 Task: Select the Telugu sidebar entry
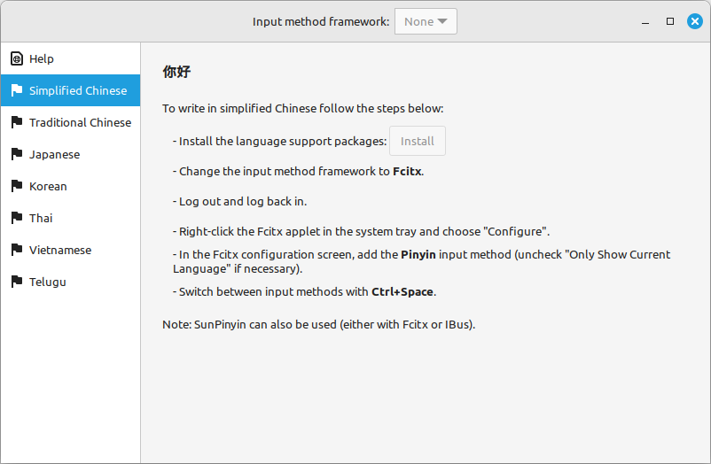pyautogui.click(x=48, y=282)
